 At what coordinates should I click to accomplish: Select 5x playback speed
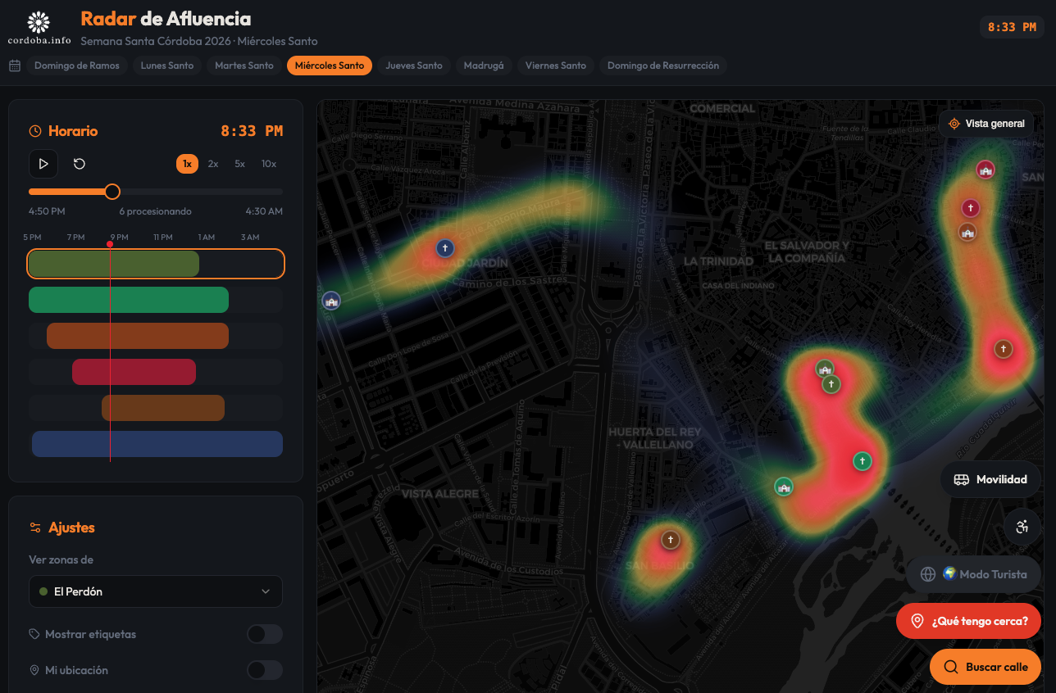point(239,164)
